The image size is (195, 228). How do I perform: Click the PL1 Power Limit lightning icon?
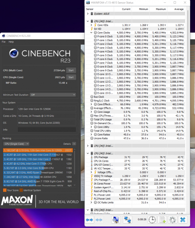coord(92,195)
